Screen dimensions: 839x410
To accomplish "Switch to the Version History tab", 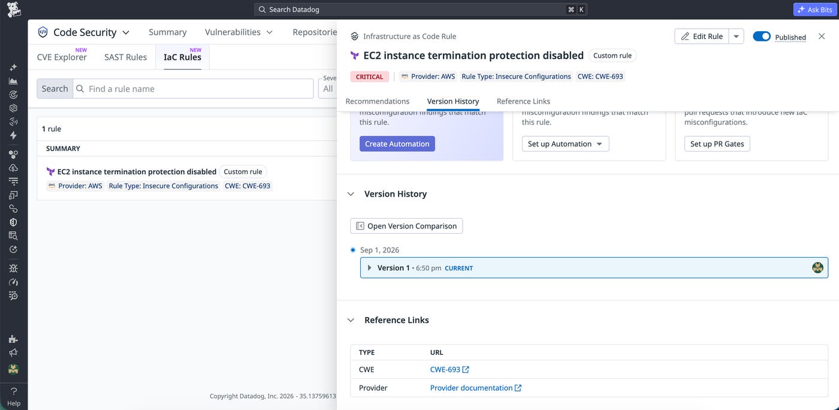I will [453, 101].
